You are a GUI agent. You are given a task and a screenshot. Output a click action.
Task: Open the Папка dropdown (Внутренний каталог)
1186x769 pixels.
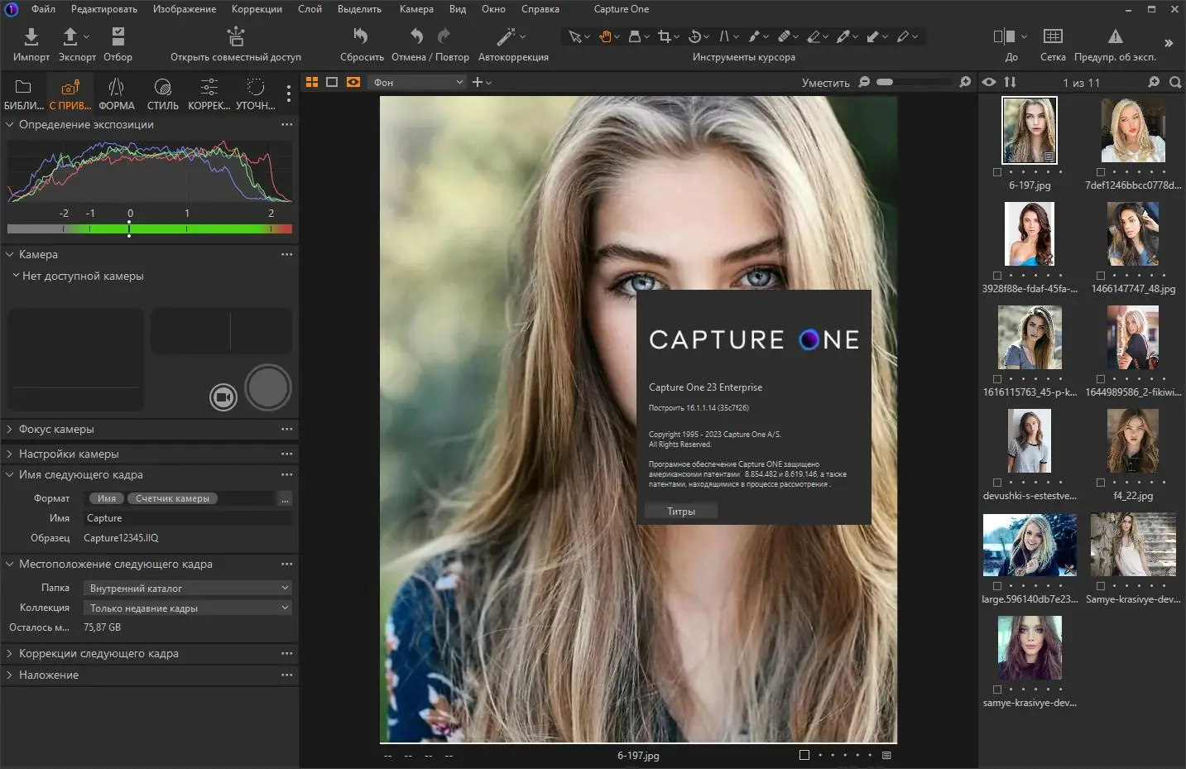189,588
